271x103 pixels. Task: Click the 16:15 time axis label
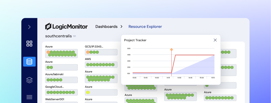coord(213,78)
